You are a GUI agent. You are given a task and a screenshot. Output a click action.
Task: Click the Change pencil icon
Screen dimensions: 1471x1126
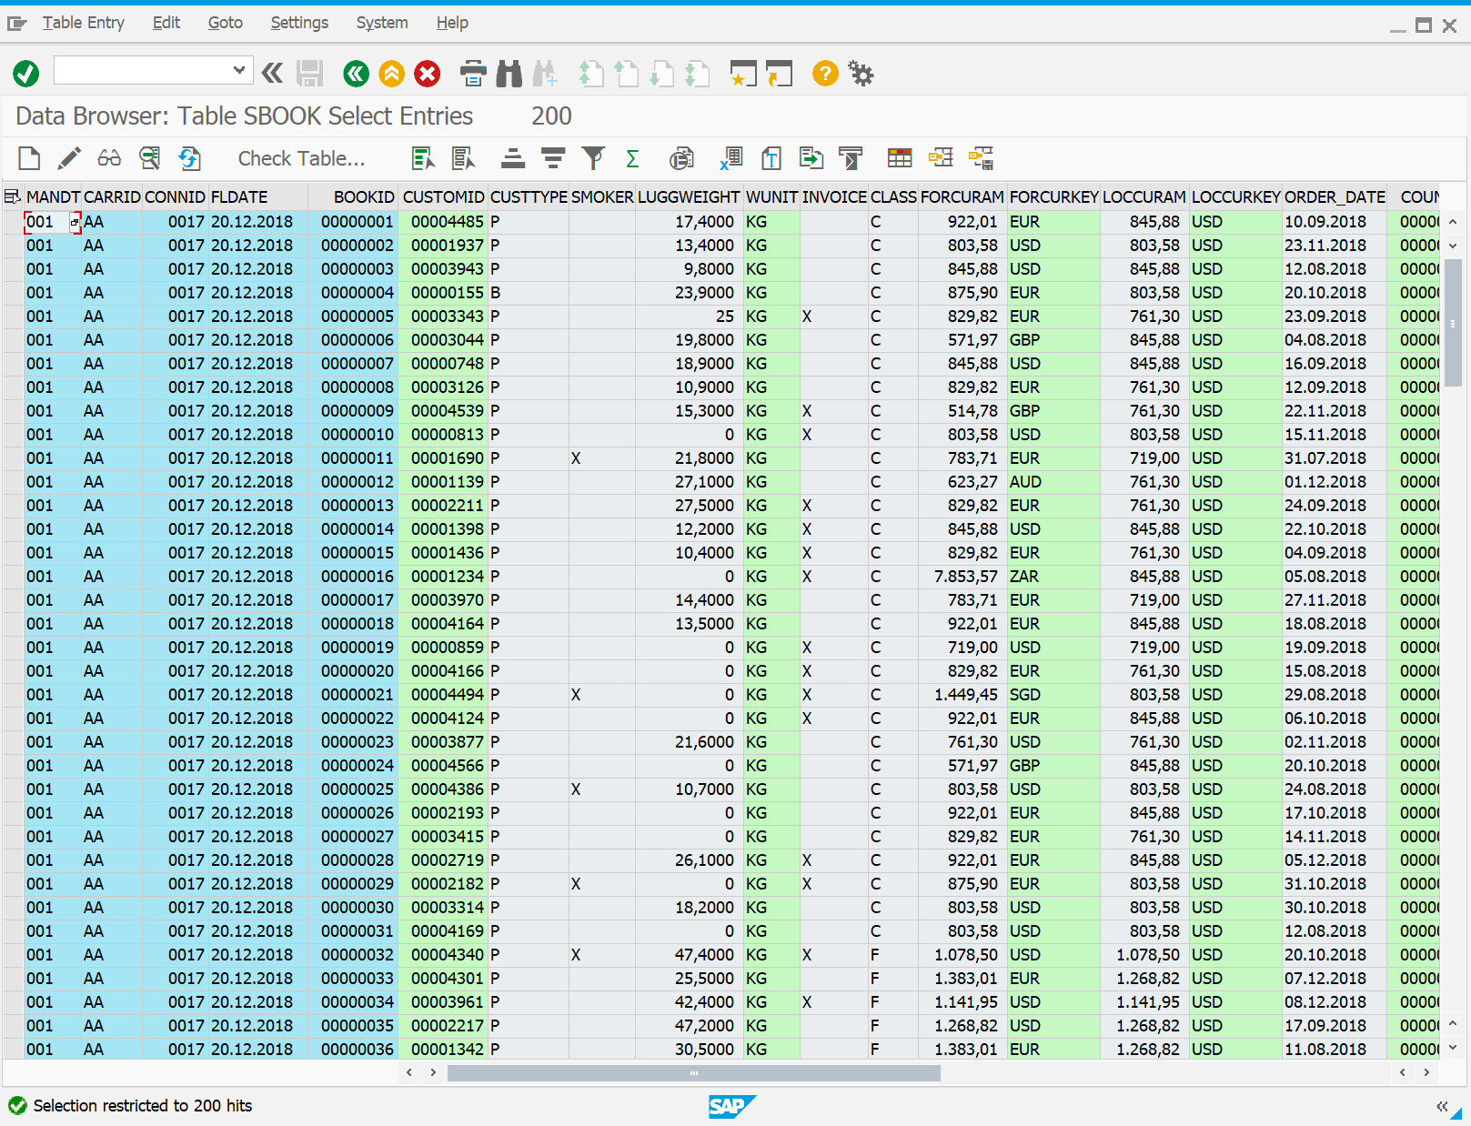click(69, 158)
